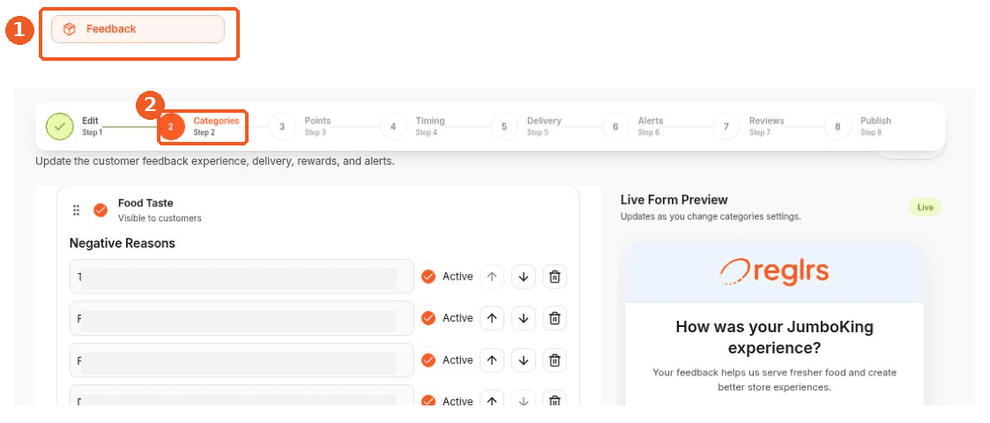The height and width of the screenshot is (423, 990).
Task: Open the Timing step
Action: click(x=413, y=126)
